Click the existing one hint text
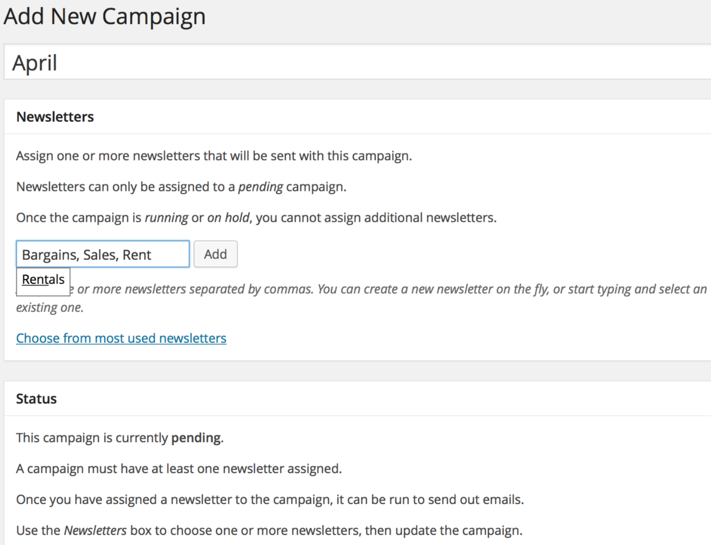Viewport: 711px width, 545px height. click(x=49, y=307)
